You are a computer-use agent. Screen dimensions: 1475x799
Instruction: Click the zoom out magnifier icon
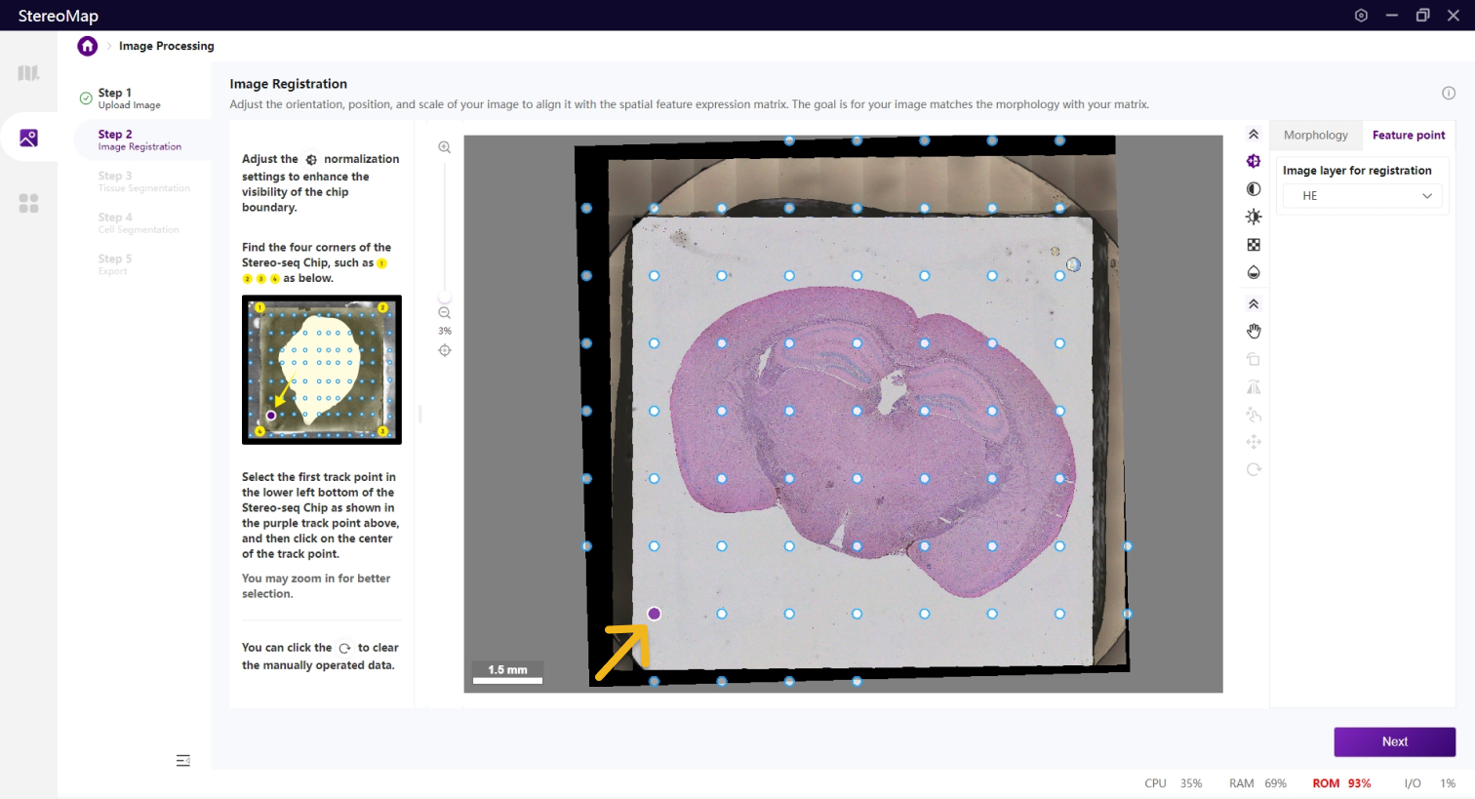coord(445,313)
